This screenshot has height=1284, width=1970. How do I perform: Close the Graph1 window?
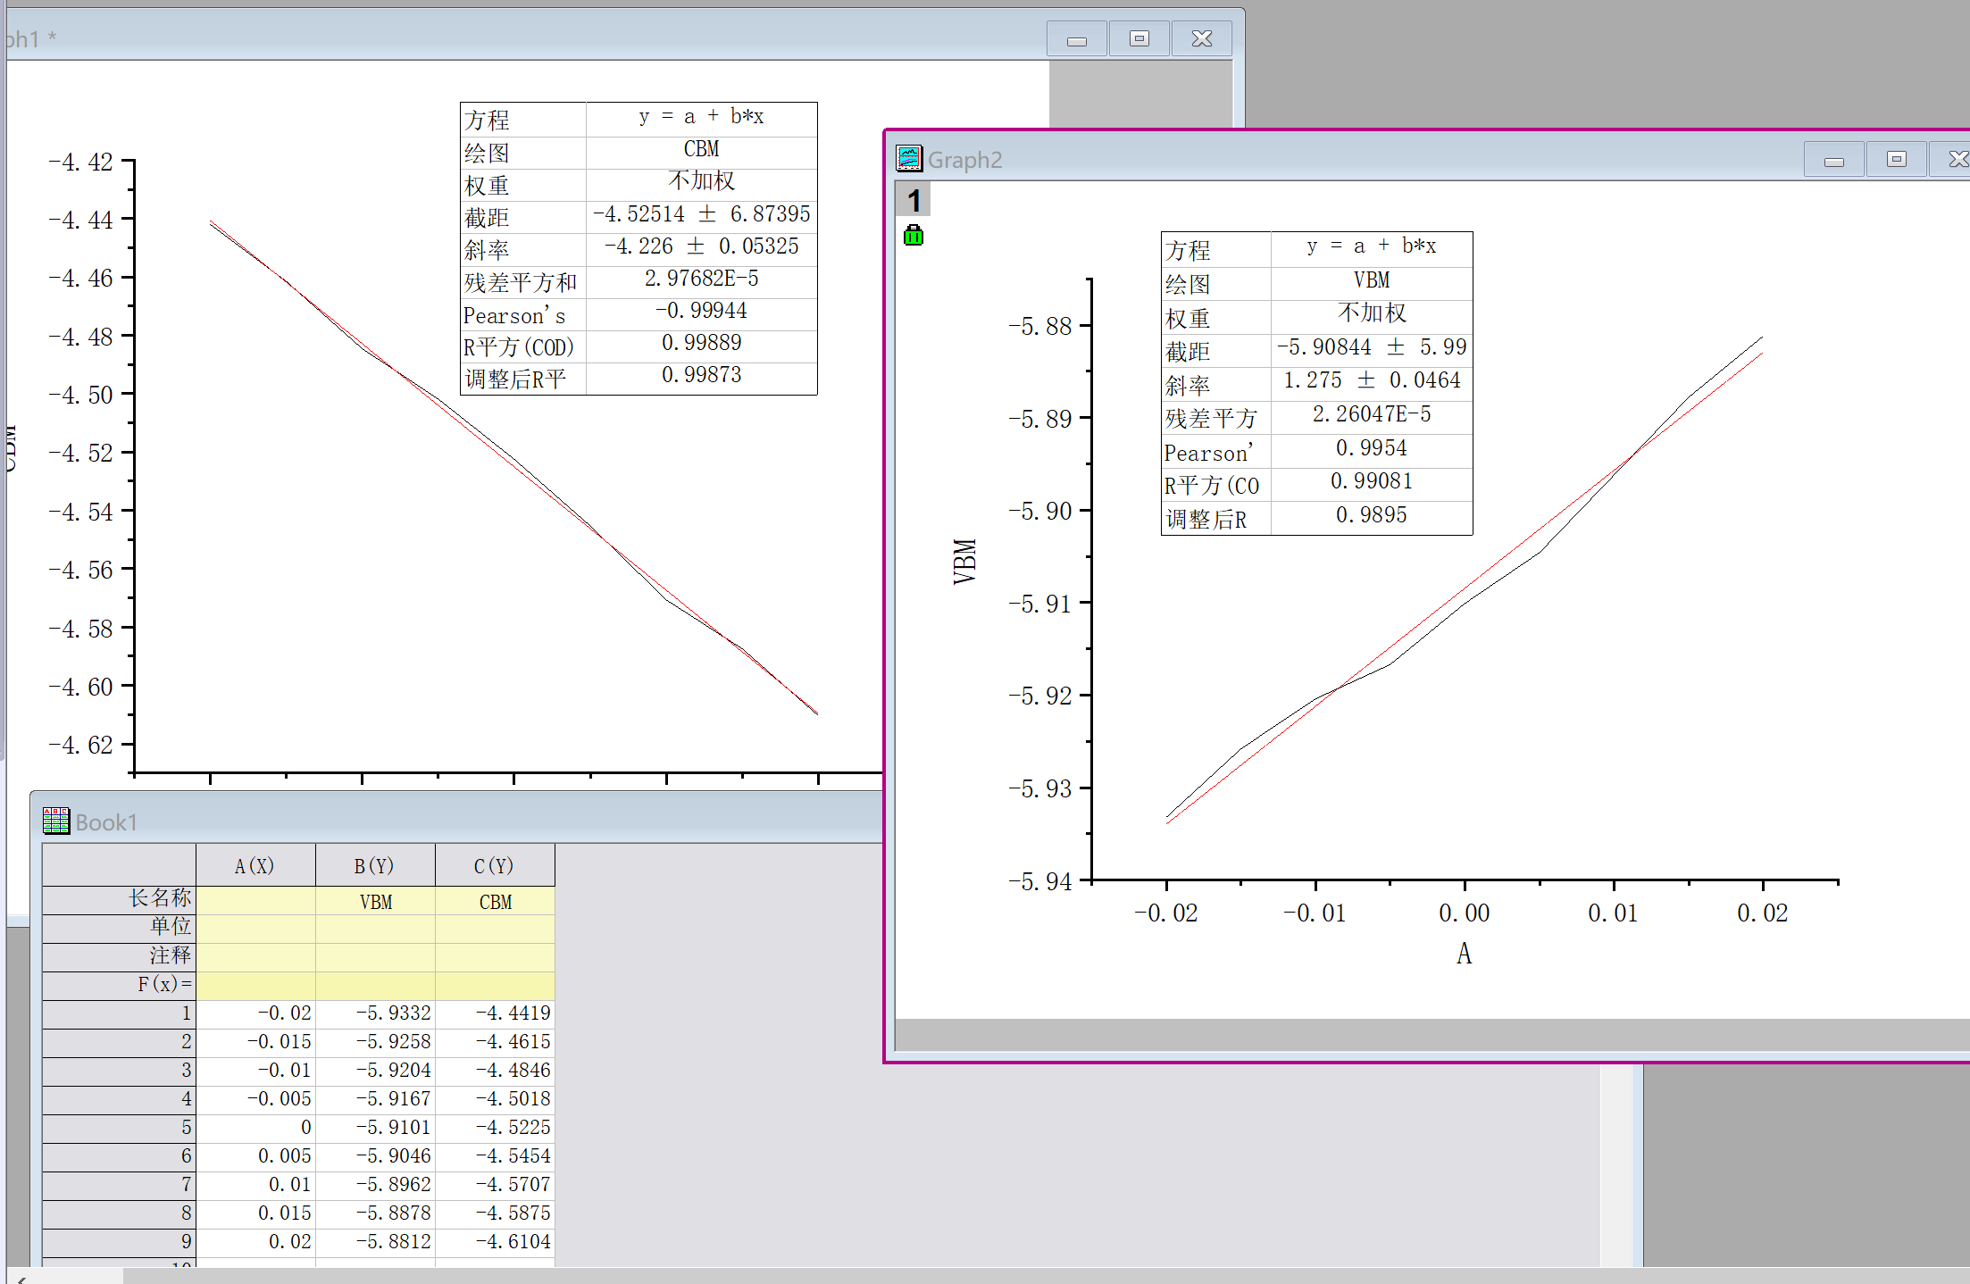tap(1201, 39)
